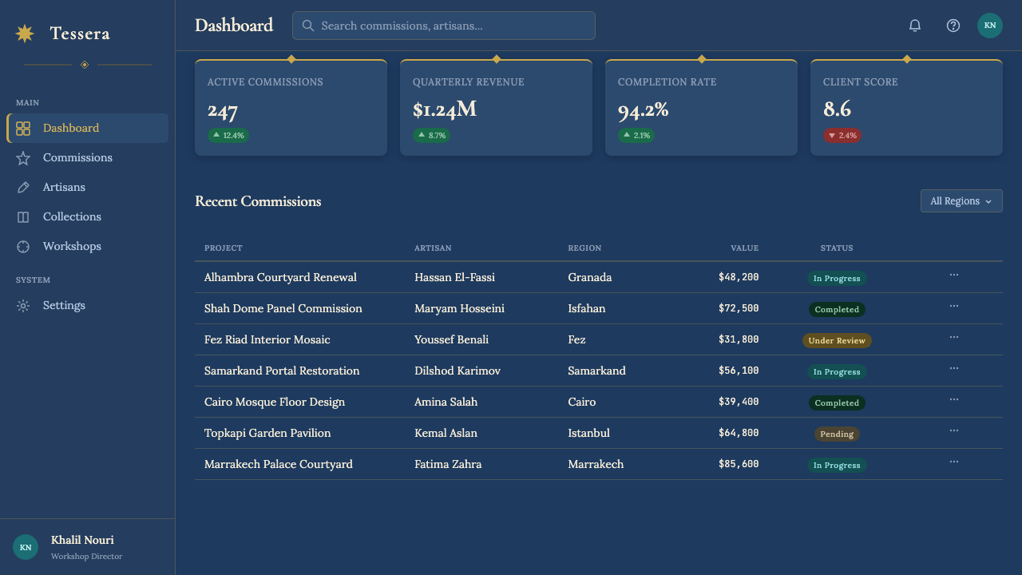Click the Workshops compass icon

coord(23,246)
